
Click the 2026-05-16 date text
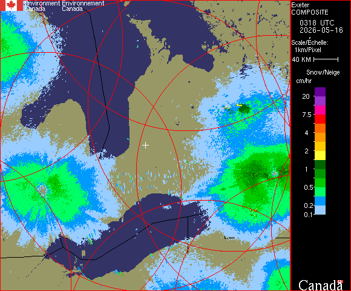point(321,30)
